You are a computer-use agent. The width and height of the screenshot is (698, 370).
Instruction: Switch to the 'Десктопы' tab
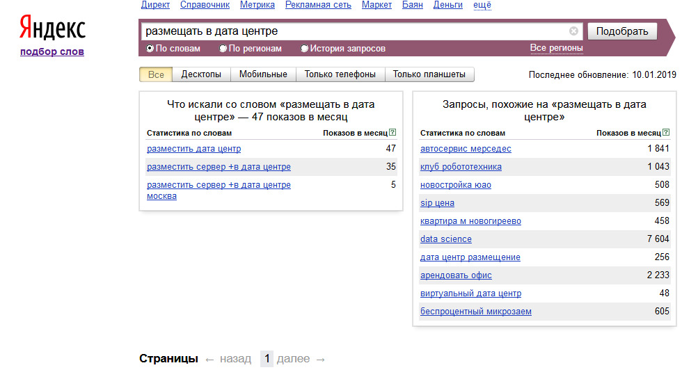click(x=201, y=74)
